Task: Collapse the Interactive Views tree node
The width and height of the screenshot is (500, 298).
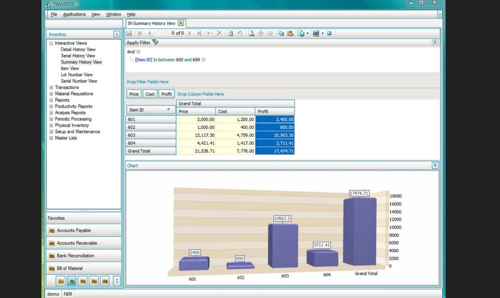Action: tap(51, 43)
